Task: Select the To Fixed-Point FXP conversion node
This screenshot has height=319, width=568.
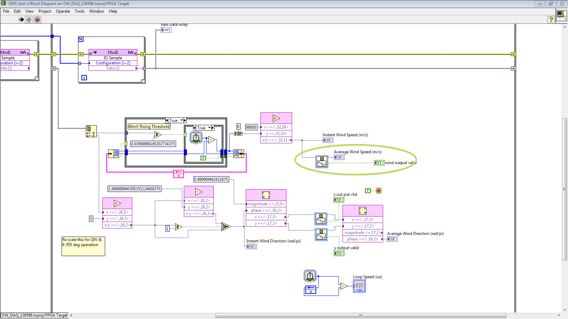Action: 238,134
